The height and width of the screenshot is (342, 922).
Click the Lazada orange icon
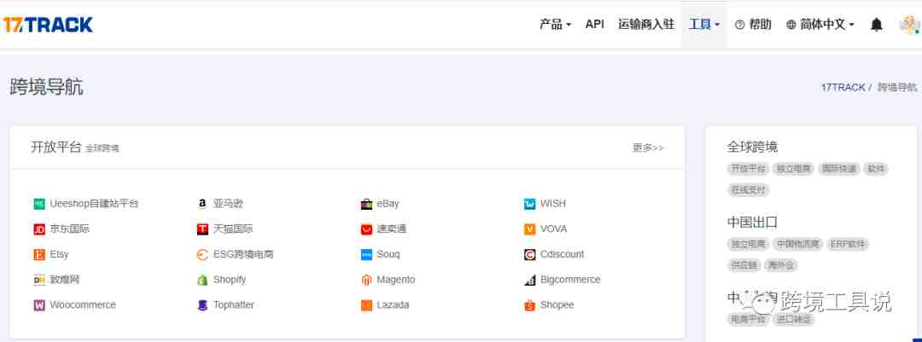coord(366,305)
